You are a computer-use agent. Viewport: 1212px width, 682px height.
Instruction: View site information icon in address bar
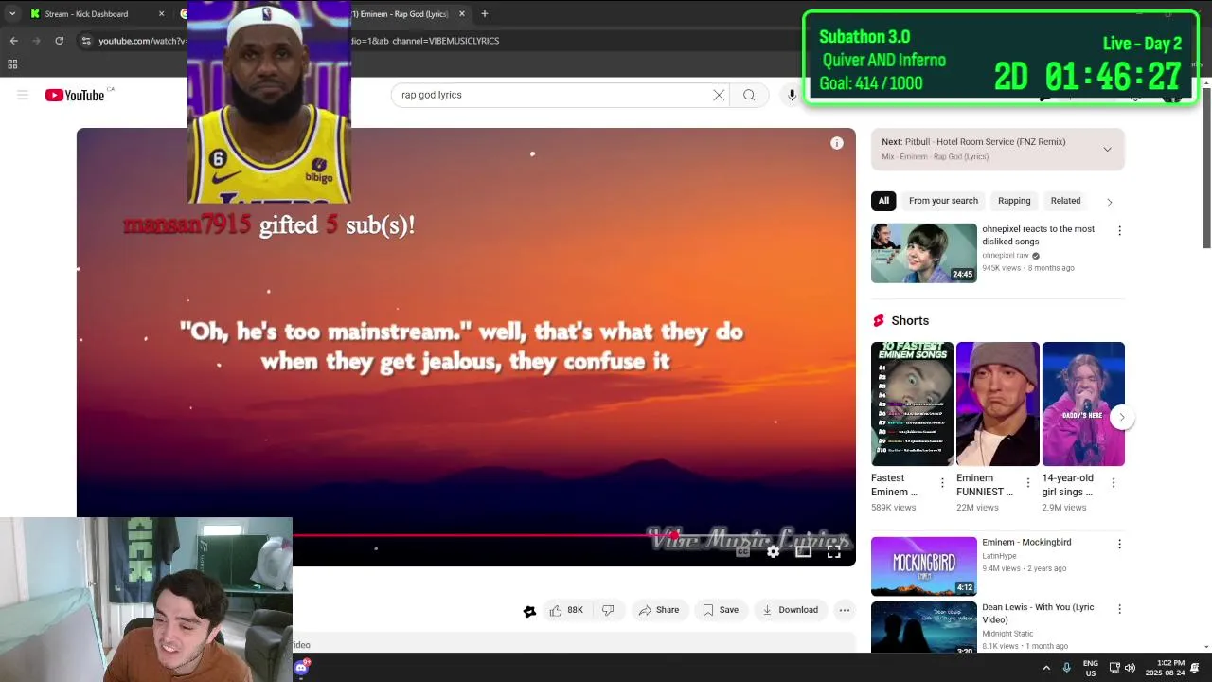[x=86, y=41]
